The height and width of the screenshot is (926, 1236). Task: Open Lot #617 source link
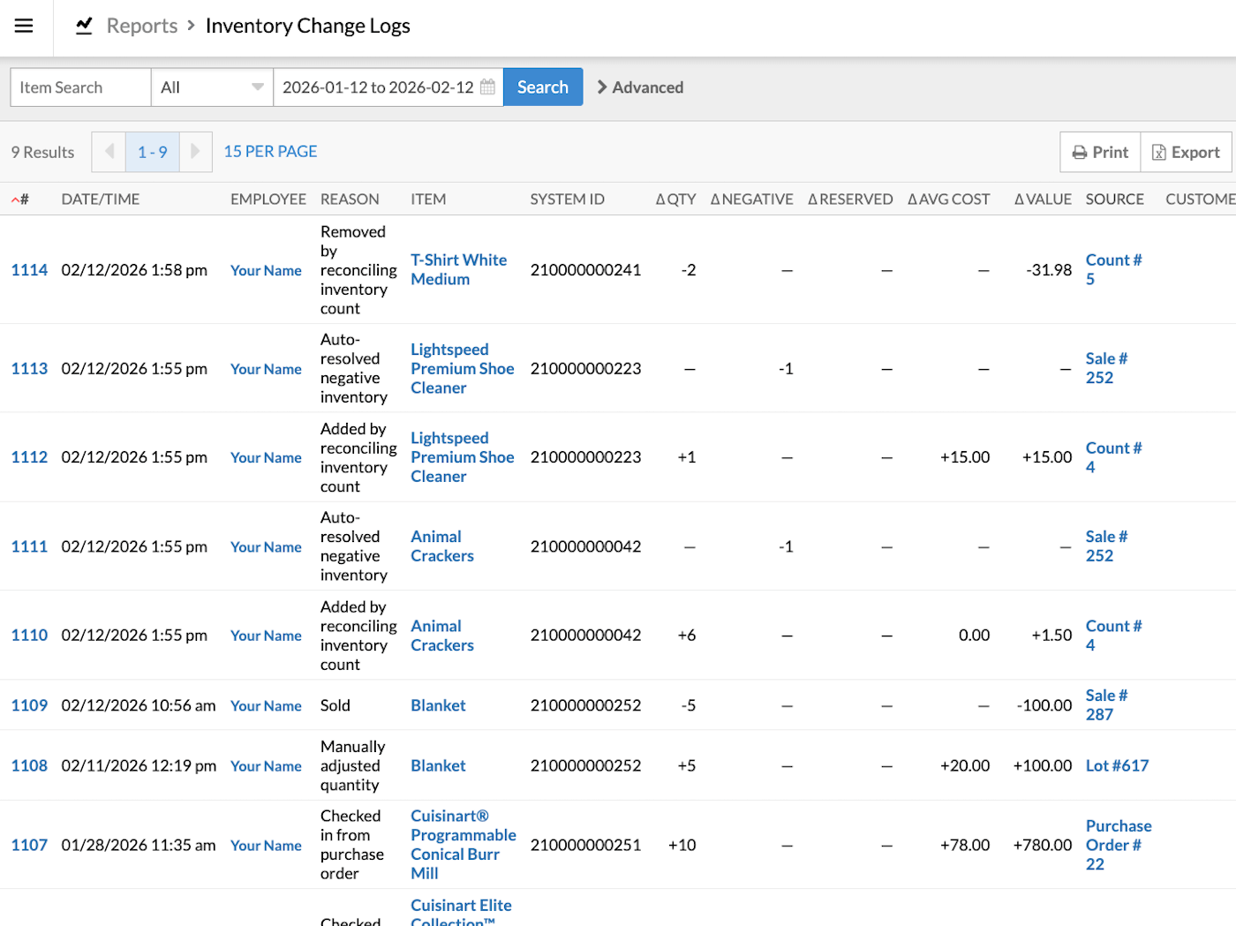click(1118, 765)
